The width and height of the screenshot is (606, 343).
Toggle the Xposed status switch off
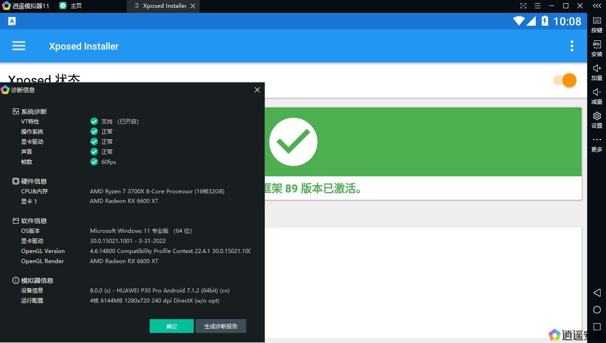pos(565,80)
